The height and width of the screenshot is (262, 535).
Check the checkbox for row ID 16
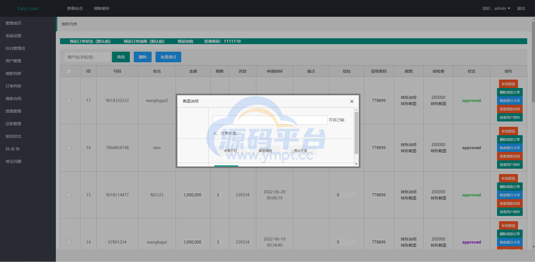[69, 148]
